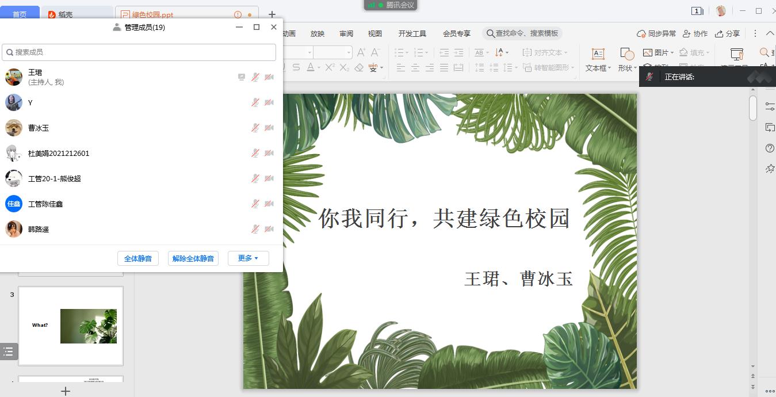776x397 pixels.
Task: Open the 开发工具 ribbon tab
Action: pyautogui.click(x=412, y=33)
